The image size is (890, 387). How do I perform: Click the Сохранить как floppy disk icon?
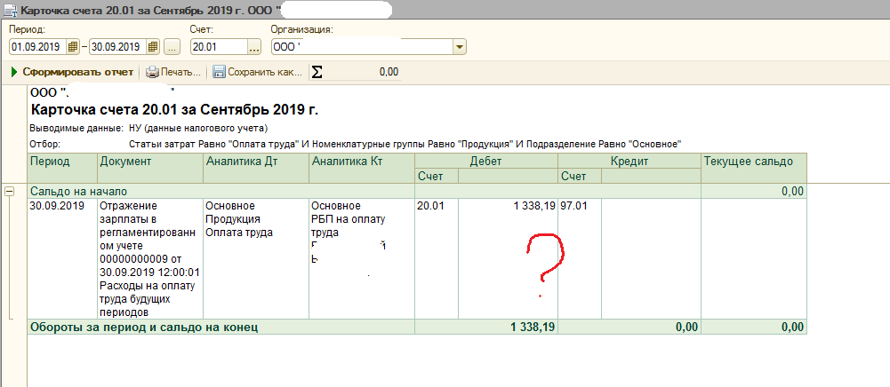pos(219,72)
